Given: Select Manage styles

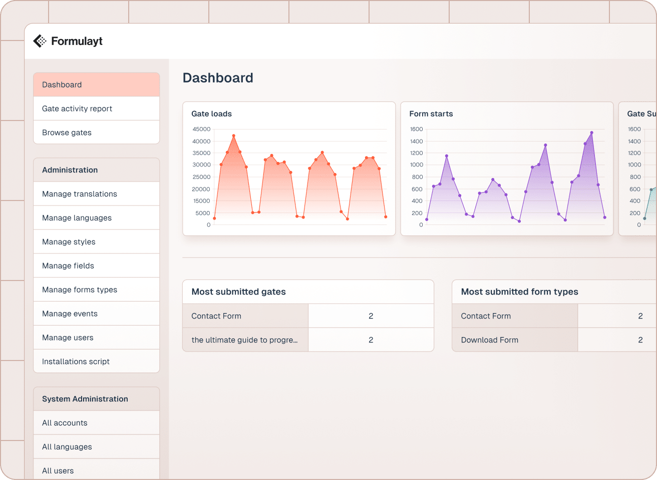Looking at the screenshot, I should point(97,242).
